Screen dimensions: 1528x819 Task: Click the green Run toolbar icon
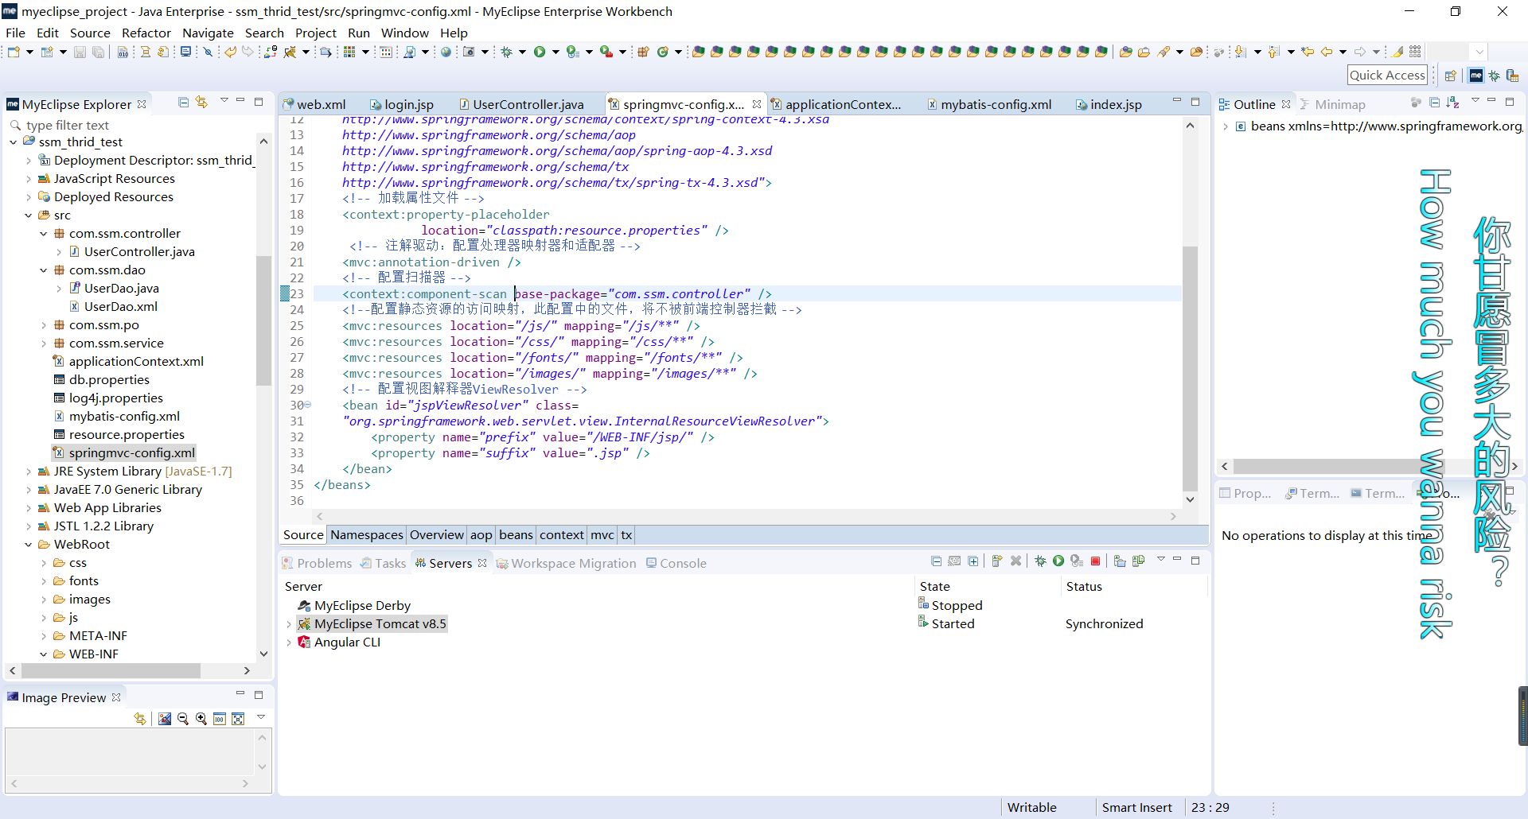tap(540, 52)
